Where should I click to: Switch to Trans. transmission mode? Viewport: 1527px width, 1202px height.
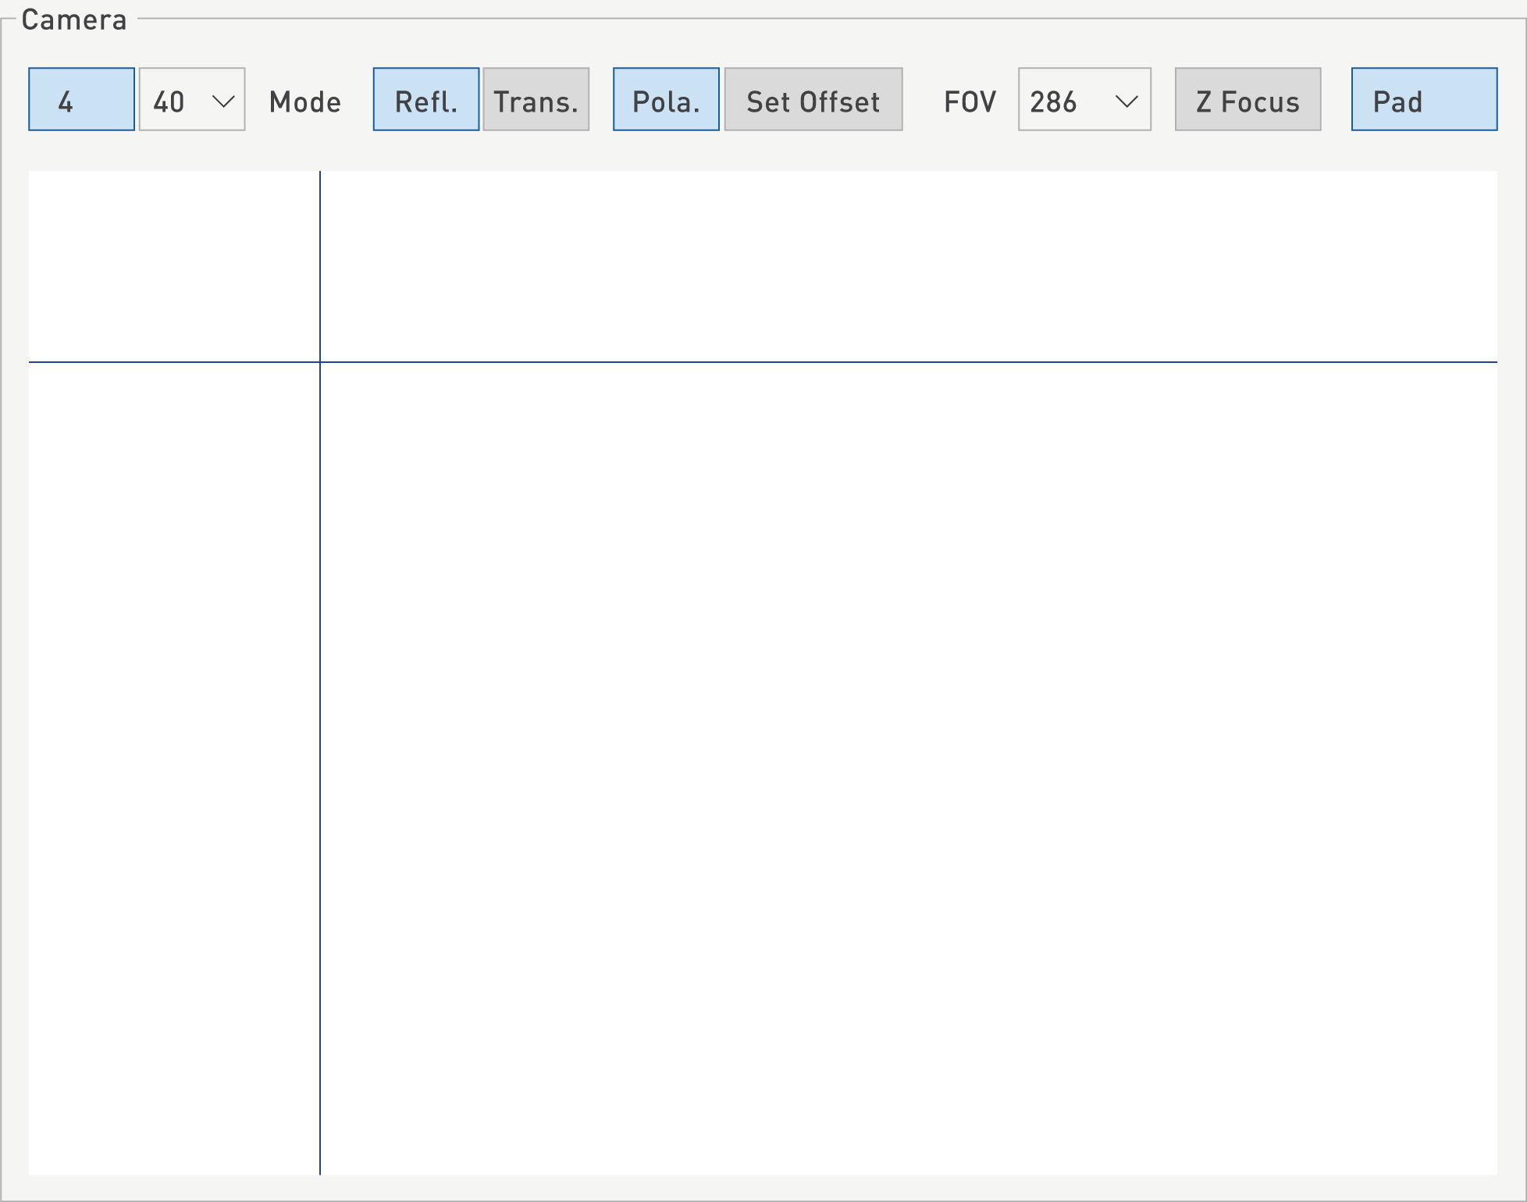(x=536, y=99)
